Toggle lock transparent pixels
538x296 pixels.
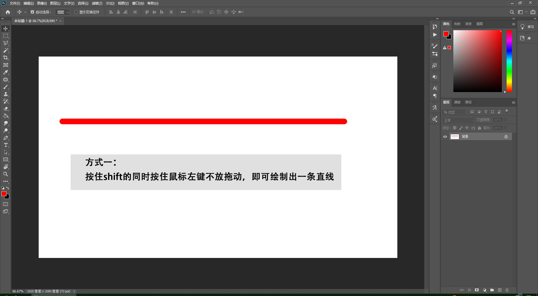pyautogui.click(x=454, y=128)
